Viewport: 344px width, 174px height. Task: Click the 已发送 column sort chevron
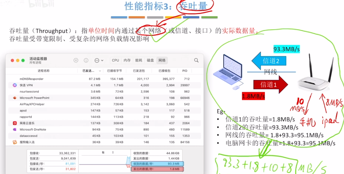101,71
